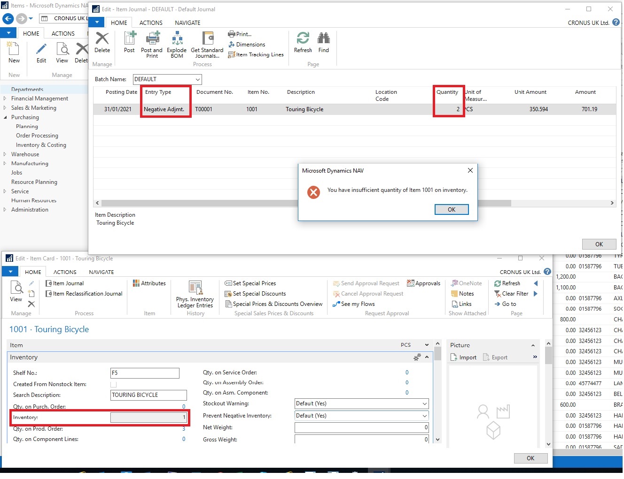The width and height of the screenshot is (624, 479).
Task: Click Attributes in Item Card ribbon
Action: click(149, 283)
